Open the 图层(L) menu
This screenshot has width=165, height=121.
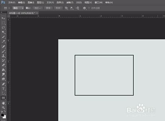[x=40, y=2]
